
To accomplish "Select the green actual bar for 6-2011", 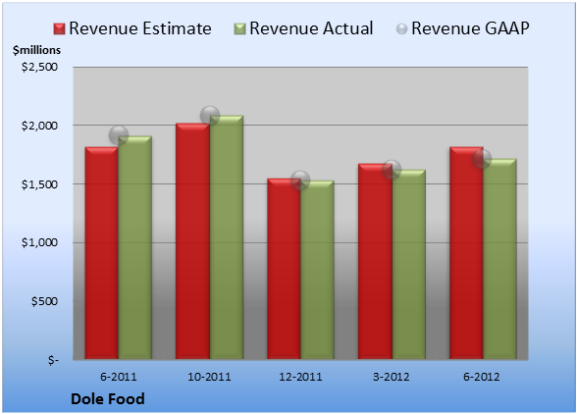I will tap(135, 247).
